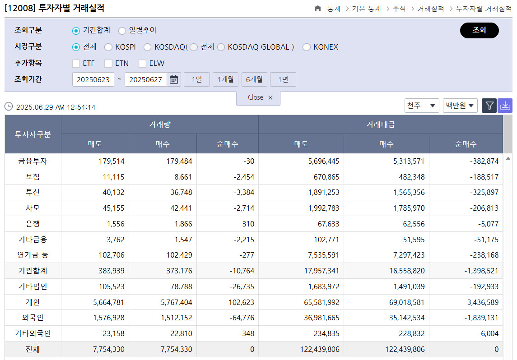Choose the 6개월 period button
Viewport: 517px width, 360px height.
coord(254,80)
